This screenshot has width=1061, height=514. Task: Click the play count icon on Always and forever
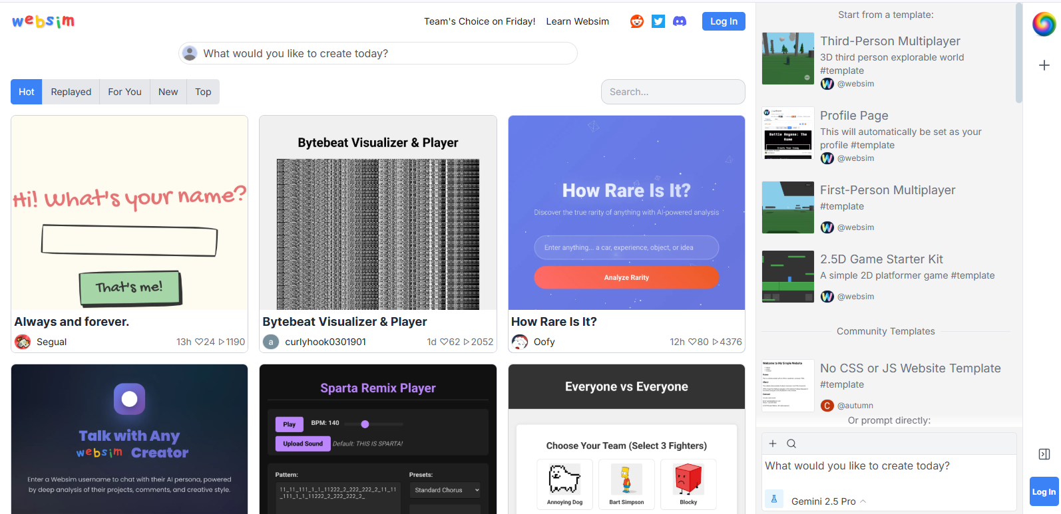coord(222,342)
